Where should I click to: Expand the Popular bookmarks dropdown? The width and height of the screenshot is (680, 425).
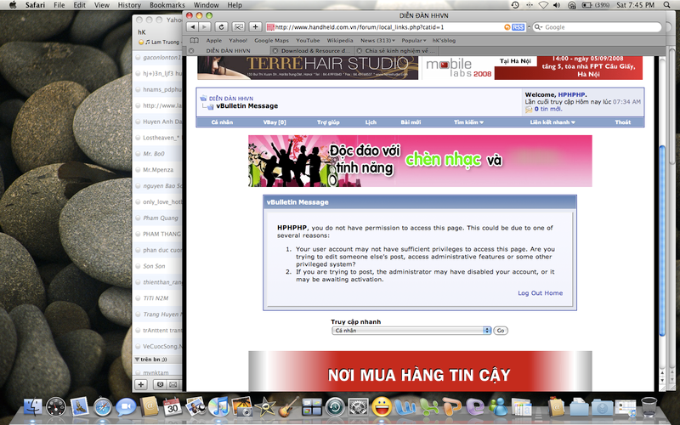tap(414, 40)
